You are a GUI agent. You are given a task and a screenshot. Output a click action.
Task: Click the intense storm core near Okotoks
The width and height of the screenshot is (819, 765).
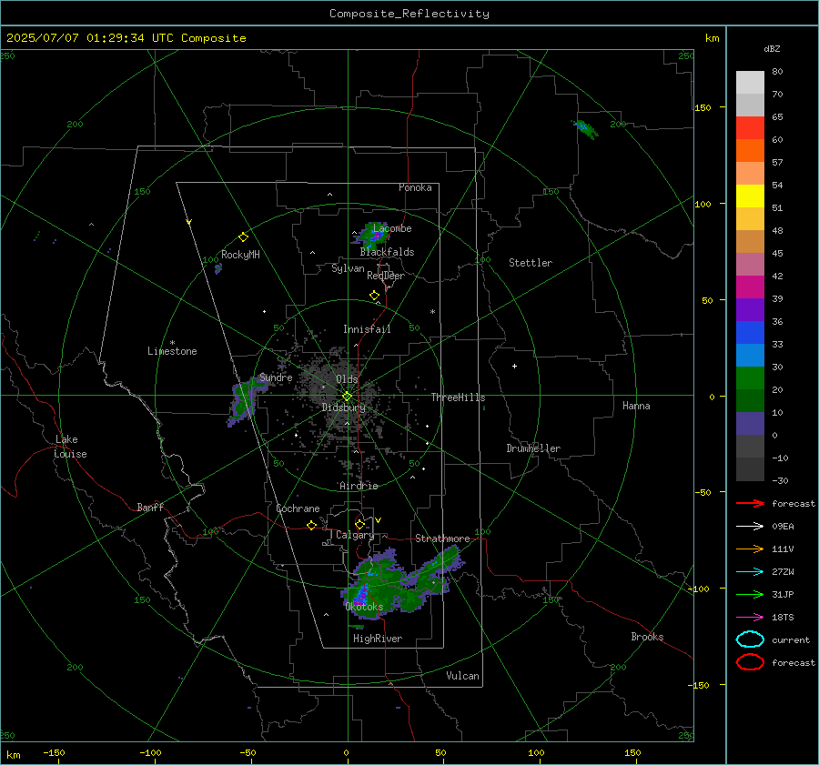(x=362, y=595)
